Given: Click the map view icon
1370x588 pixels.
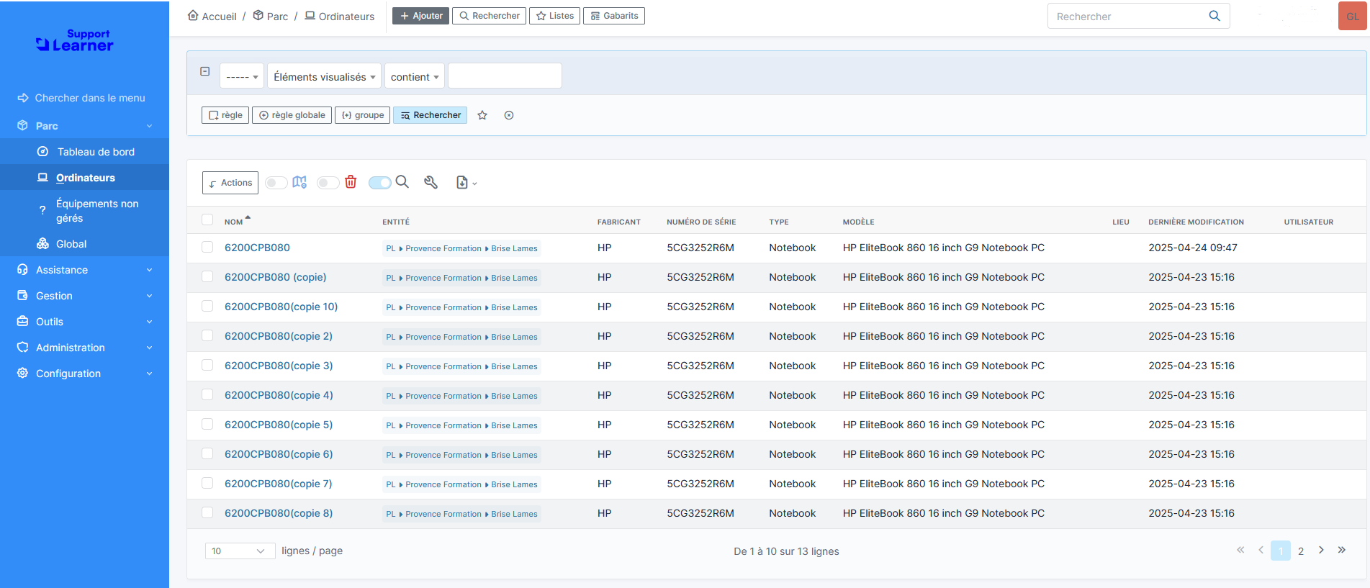Looking at the screenshot, I should click(x=299, y=182).
